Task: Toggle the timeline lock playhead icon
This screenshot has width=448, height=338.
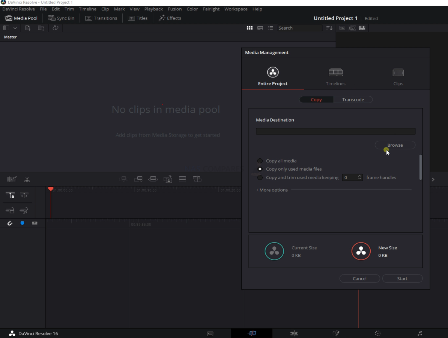Action: click(x=10, y=195)
